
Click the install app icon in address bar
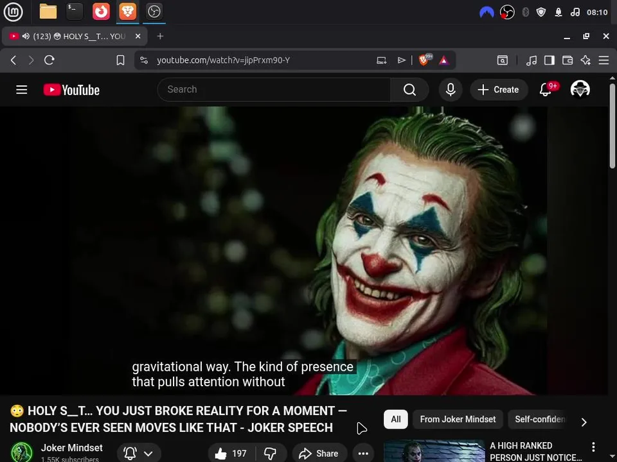381,60
